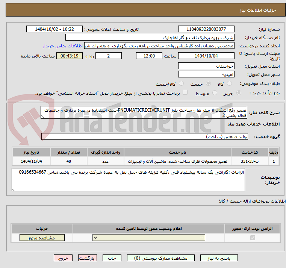This screenshot has width=286, height=268.
Task: Click the ساعت باقی مانده label
Action: click(x=38, y=56)
